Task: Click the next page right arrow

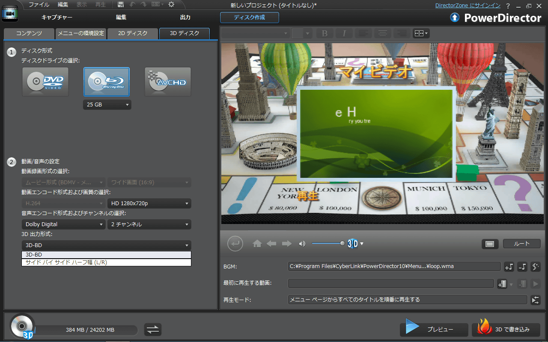Action: 286,244
